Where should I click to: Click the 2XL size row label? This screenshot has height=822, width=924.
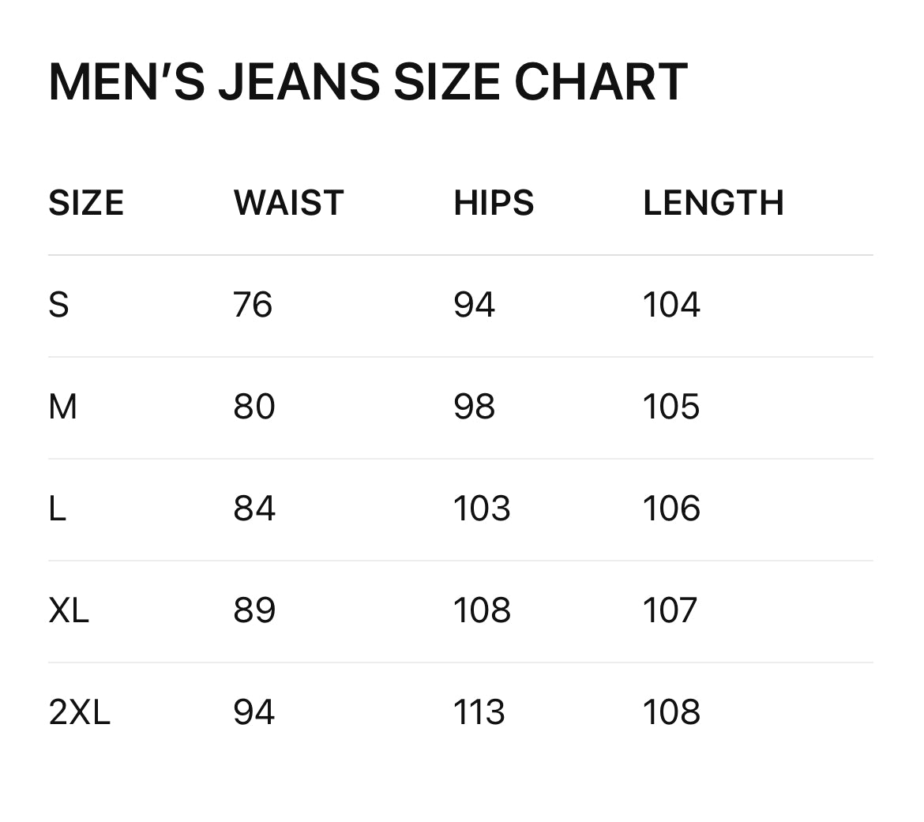click(x=79, y=712)
